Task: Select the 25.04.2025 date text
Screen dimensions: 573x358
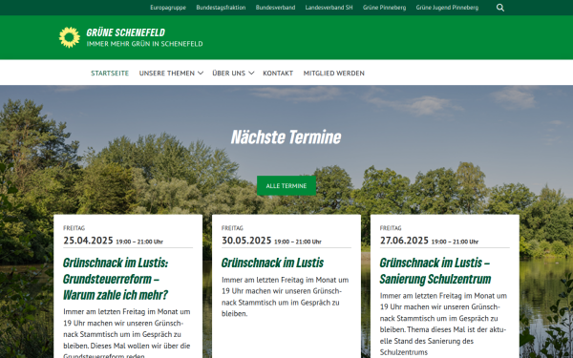Action: [88, 241]
